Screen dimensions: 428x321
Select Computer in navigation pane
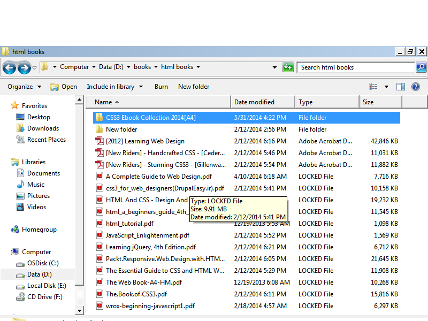(x=31, y=251)
